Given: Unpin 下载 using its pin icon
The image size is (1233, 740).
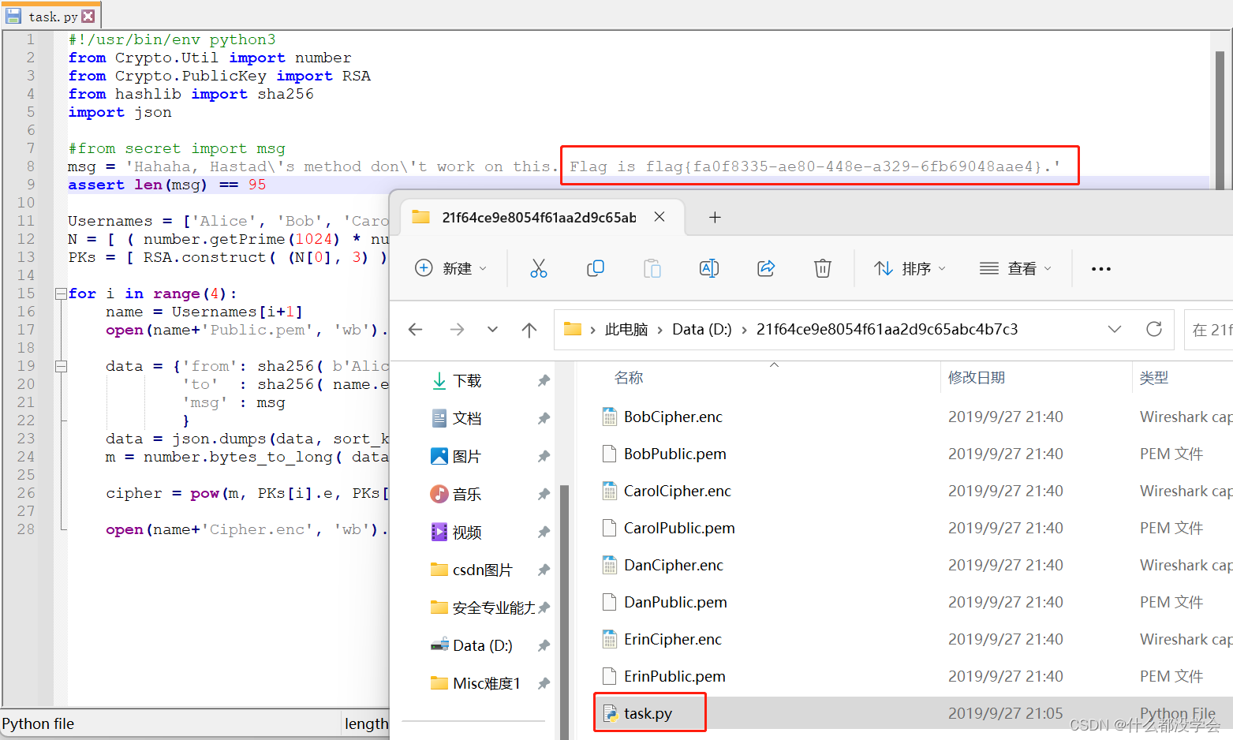Looking at the screenshot, I should tap(544, 381).
